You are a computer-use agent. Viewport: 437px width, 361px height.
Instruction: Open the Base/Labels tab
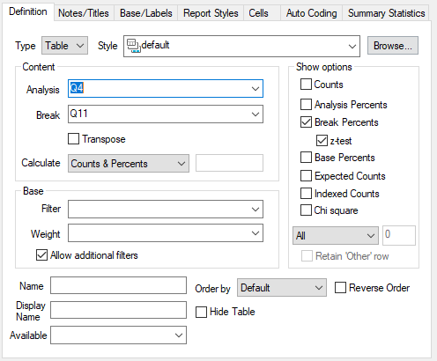point(146,13)
